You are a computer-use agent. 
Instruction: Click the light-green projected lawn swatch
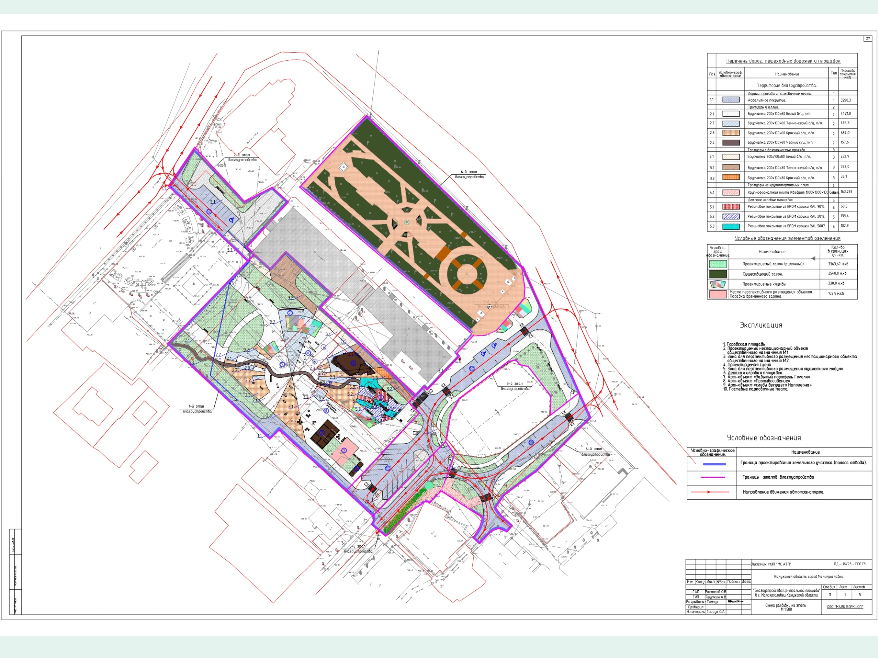coord(718,264)
